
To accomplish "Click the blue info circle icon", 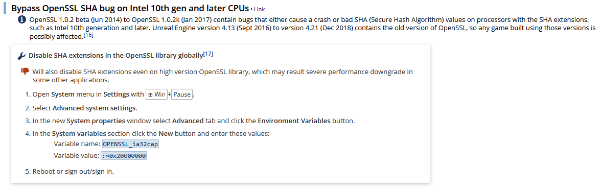I will coord(22,20).
